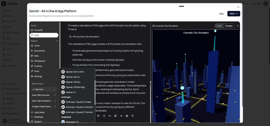Select the Preview tab in the artifact panel

[x=229, y=26]
